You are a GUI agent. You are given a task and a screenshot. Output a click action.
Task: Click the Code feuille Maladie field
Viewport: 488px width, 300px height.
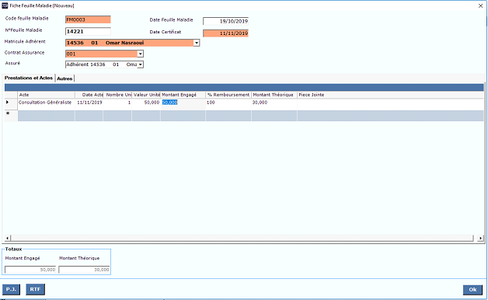pyautogui.click(x=88, y=19)
